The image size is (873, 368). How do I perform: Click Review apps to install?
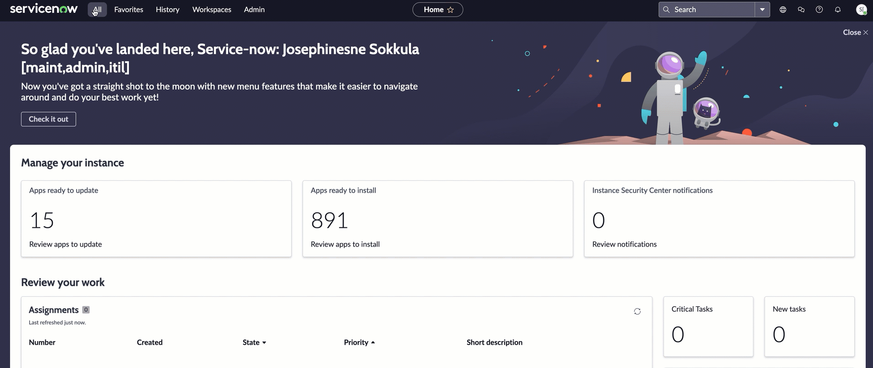pos(345,244)
